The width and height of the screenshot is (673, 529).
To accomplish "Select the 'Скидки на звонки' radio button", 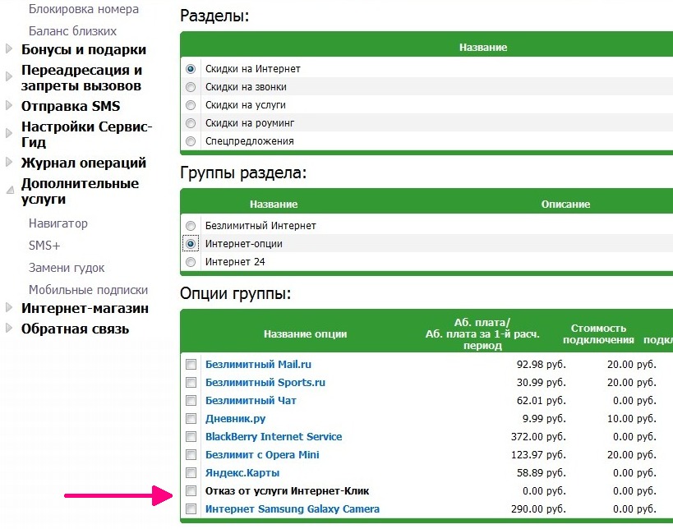I will (x=191, y=87).
